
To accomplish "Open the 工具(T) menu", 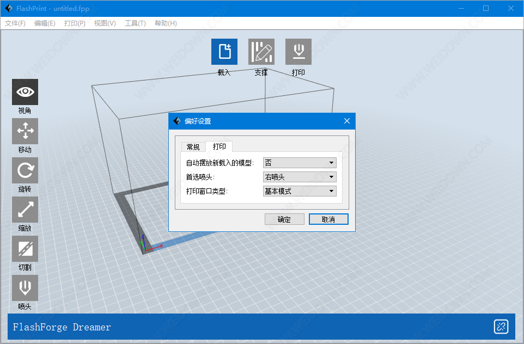I will pyautogui.click(x=135, y=23).
